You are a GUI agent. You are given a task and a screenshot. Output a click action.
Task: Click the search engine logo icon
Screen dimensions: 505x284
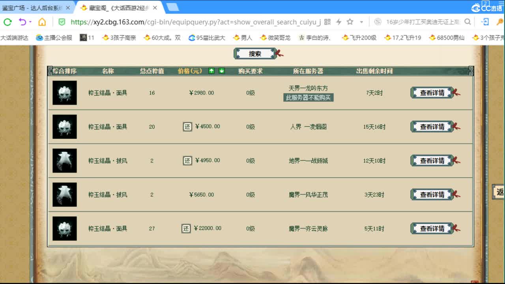[x=378, y=22]
